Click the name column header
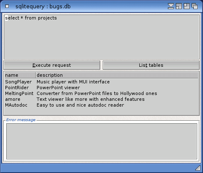Screen dimensions: 203x173 (x=20, y=75)
